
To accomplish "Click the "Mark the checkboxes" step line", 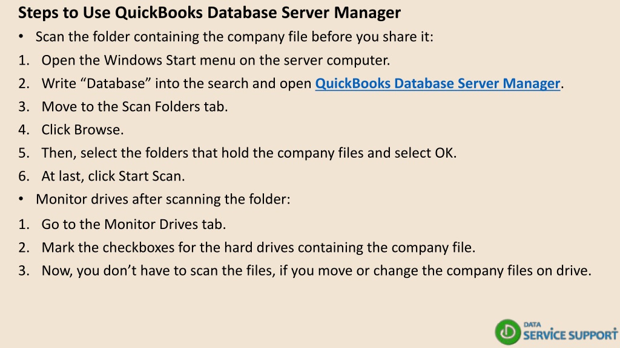I will tap(258, 247).
